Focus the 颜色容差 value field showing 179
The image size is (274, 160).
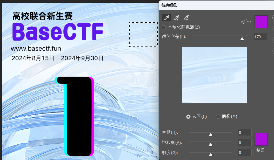[x=260, y=37]
